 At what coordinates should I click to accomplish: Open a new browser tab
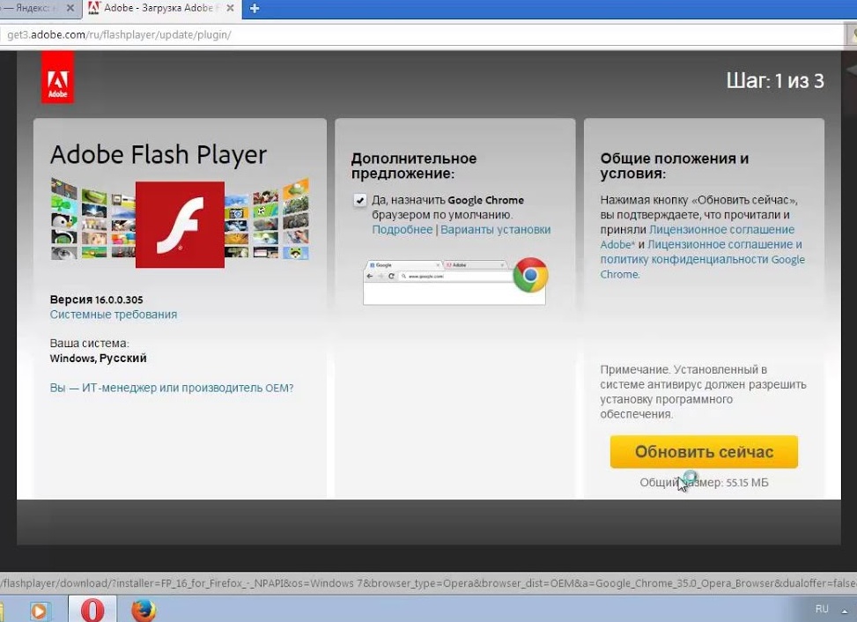pyautogui.click(x=255, y=8)
